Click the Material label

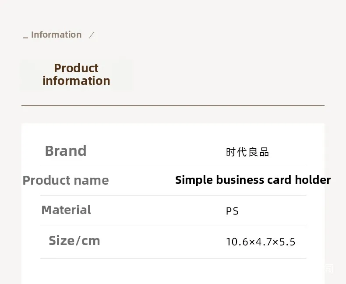click(66, 210)
